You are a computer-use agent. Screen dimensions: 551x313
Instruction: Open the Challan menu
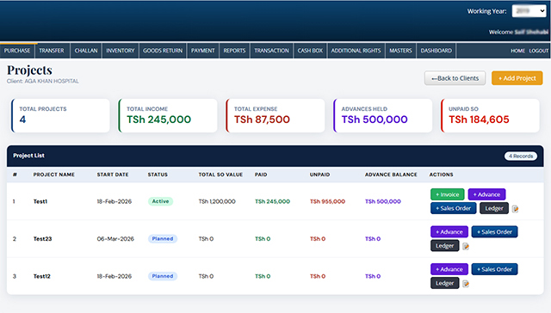pos(86,51)
